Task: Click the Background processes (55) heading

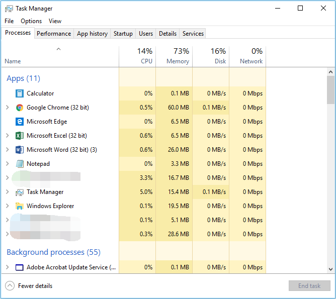Action: (54, 252)
